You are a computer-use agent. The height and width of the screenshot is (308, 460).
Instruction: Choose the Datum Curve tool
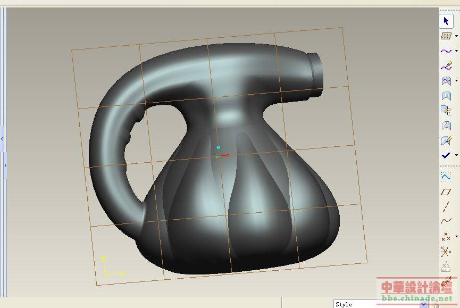(x=446, y=221)
